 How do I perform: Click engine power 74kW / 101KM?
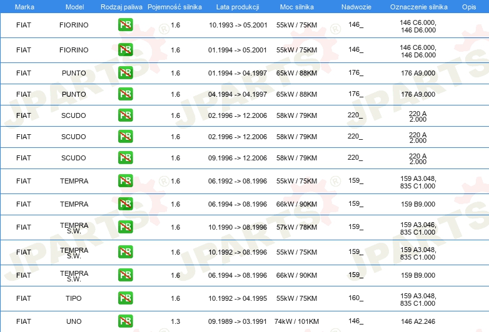click(296, 322)
